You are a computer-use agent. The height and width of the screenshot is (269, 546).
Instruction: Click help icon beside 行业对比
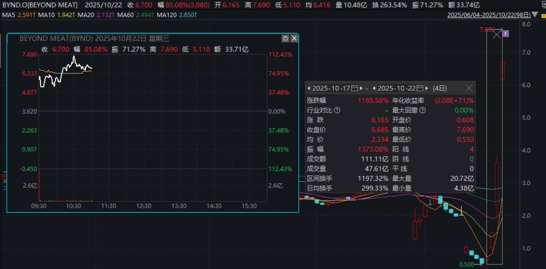(337, 110)
